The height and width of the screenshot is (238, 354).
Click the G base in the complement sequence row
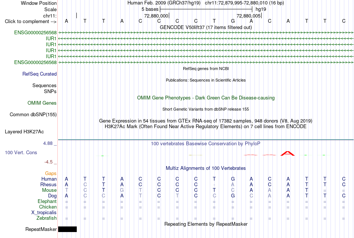click(x=233, y=21)
